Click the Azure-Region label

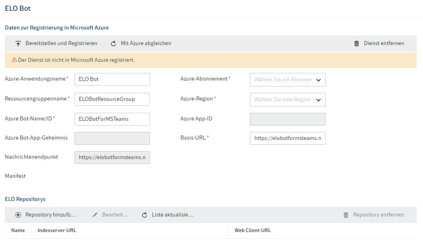[197, 99]
